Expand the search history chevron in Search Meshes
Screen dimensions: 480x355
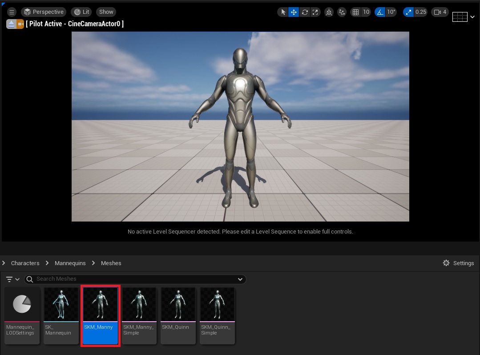240,279
